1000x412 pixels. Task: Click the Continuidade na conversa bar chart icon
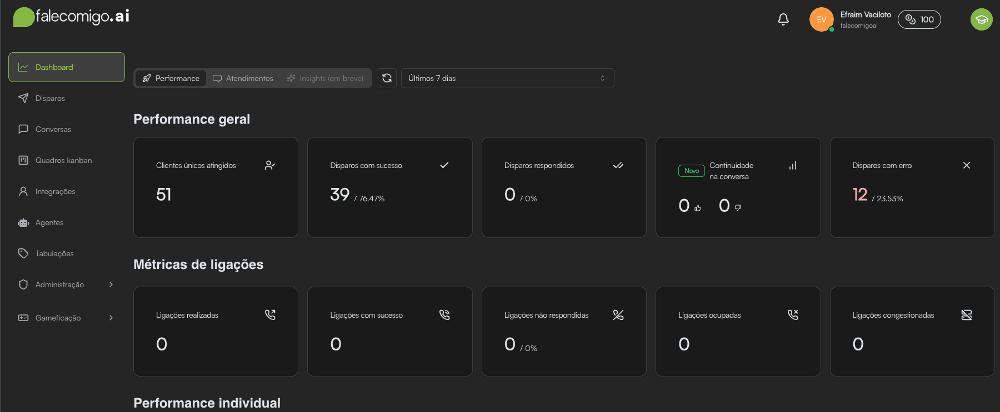793,165
